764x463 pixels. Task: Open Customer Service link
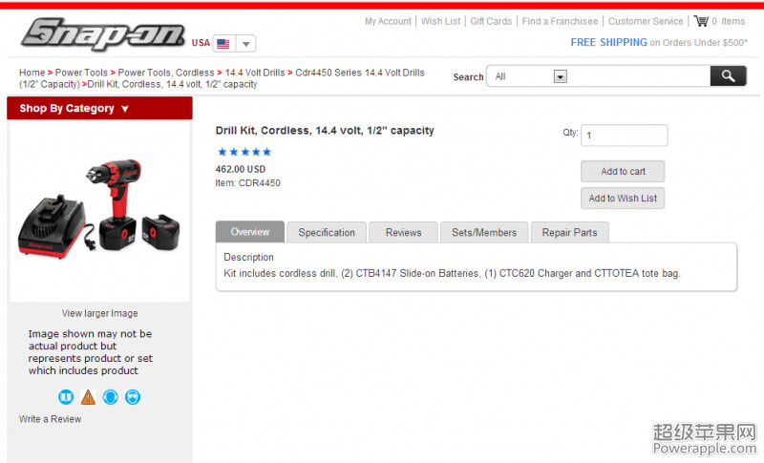[x=646, y=21]
